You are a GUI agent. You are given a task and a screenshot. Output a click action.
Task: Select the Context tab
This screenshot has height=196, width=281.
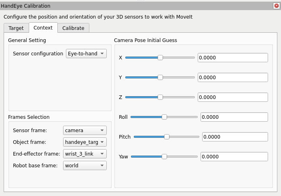coord(43,27)
